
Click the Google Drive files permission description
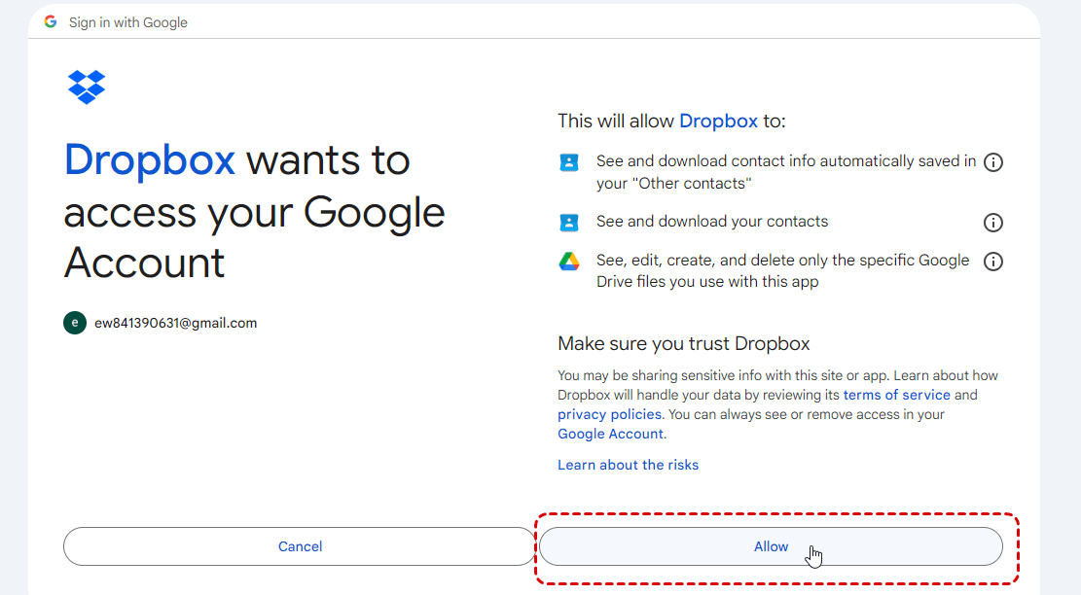point(782,270)
